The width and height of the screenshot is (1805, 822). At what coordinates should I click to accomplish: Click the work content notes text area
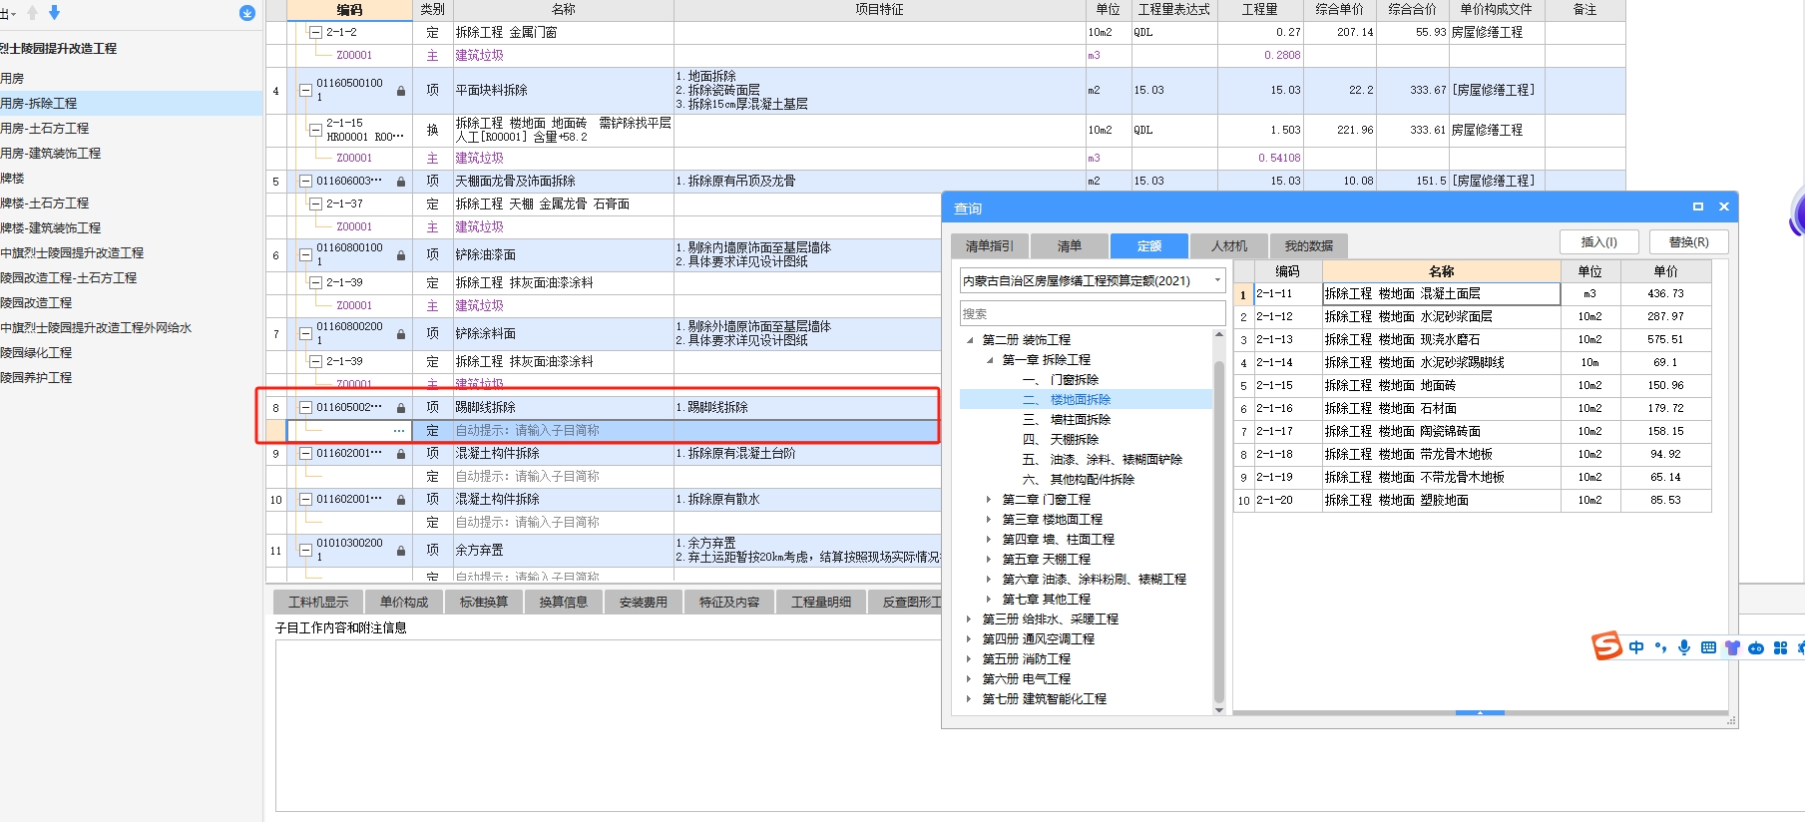(x=609, y=726)
